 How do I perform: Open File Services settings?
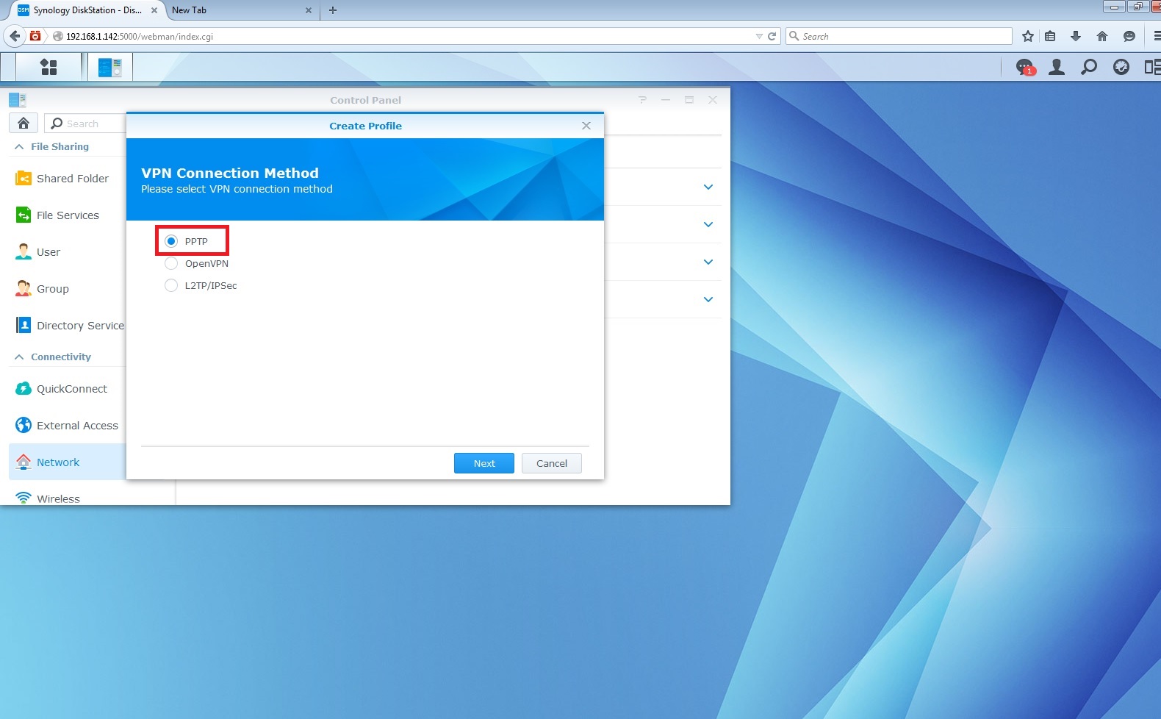click(x=68, y=215)
